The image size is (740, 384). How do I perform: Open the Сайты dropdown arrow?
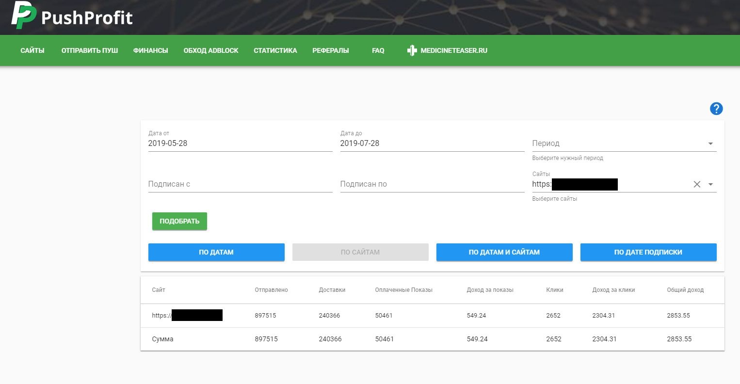pos(710,184)
